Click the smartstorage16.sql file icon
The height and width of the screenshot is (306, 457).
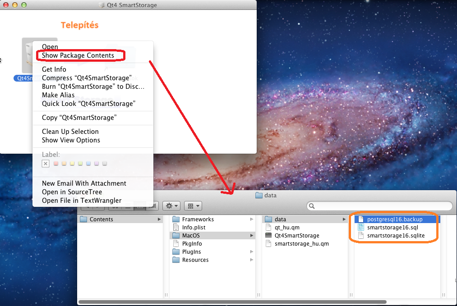point(361,228)
